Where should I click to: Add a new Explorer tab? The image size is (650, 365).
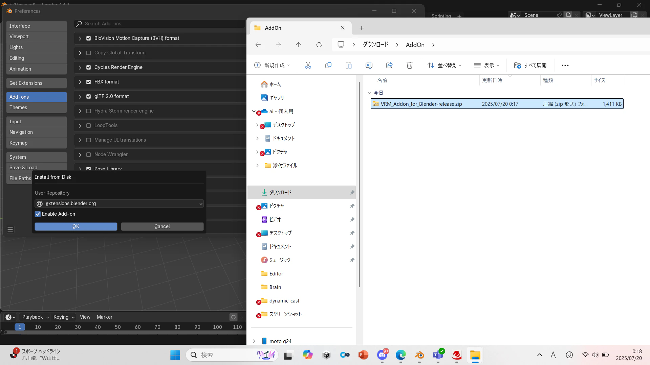pyautogui.click(x=362, y=28)
